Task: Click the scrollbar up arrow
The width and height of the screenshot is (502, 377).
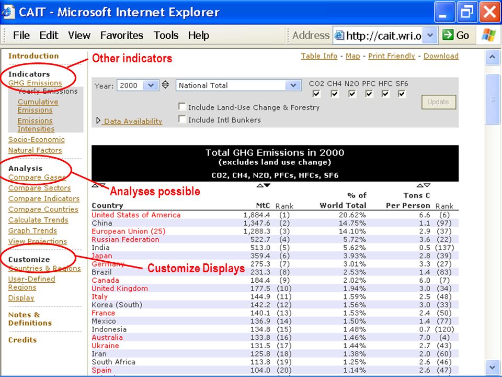Action: 493,58
